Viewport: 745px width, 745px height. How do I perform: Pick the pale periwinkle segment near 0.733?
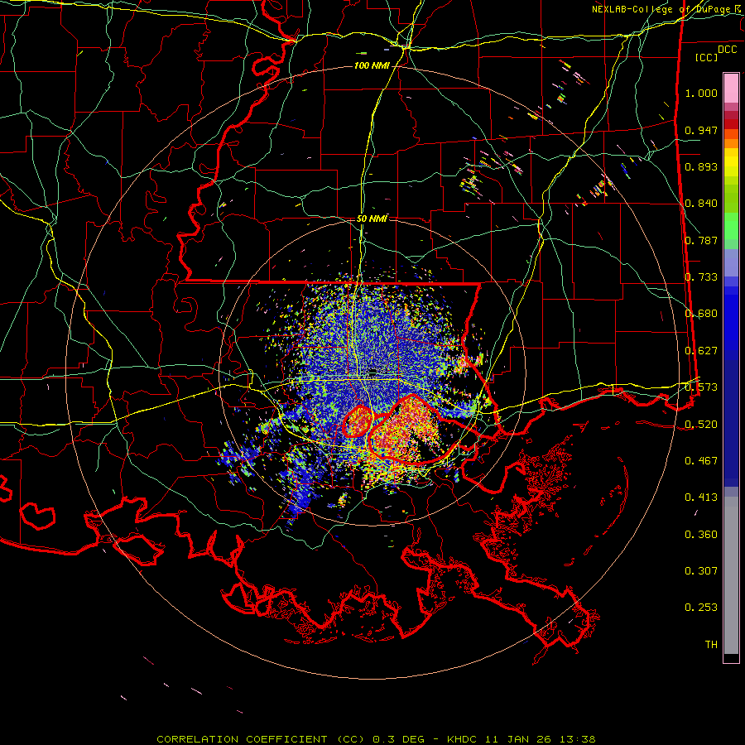tap(731, 263)
